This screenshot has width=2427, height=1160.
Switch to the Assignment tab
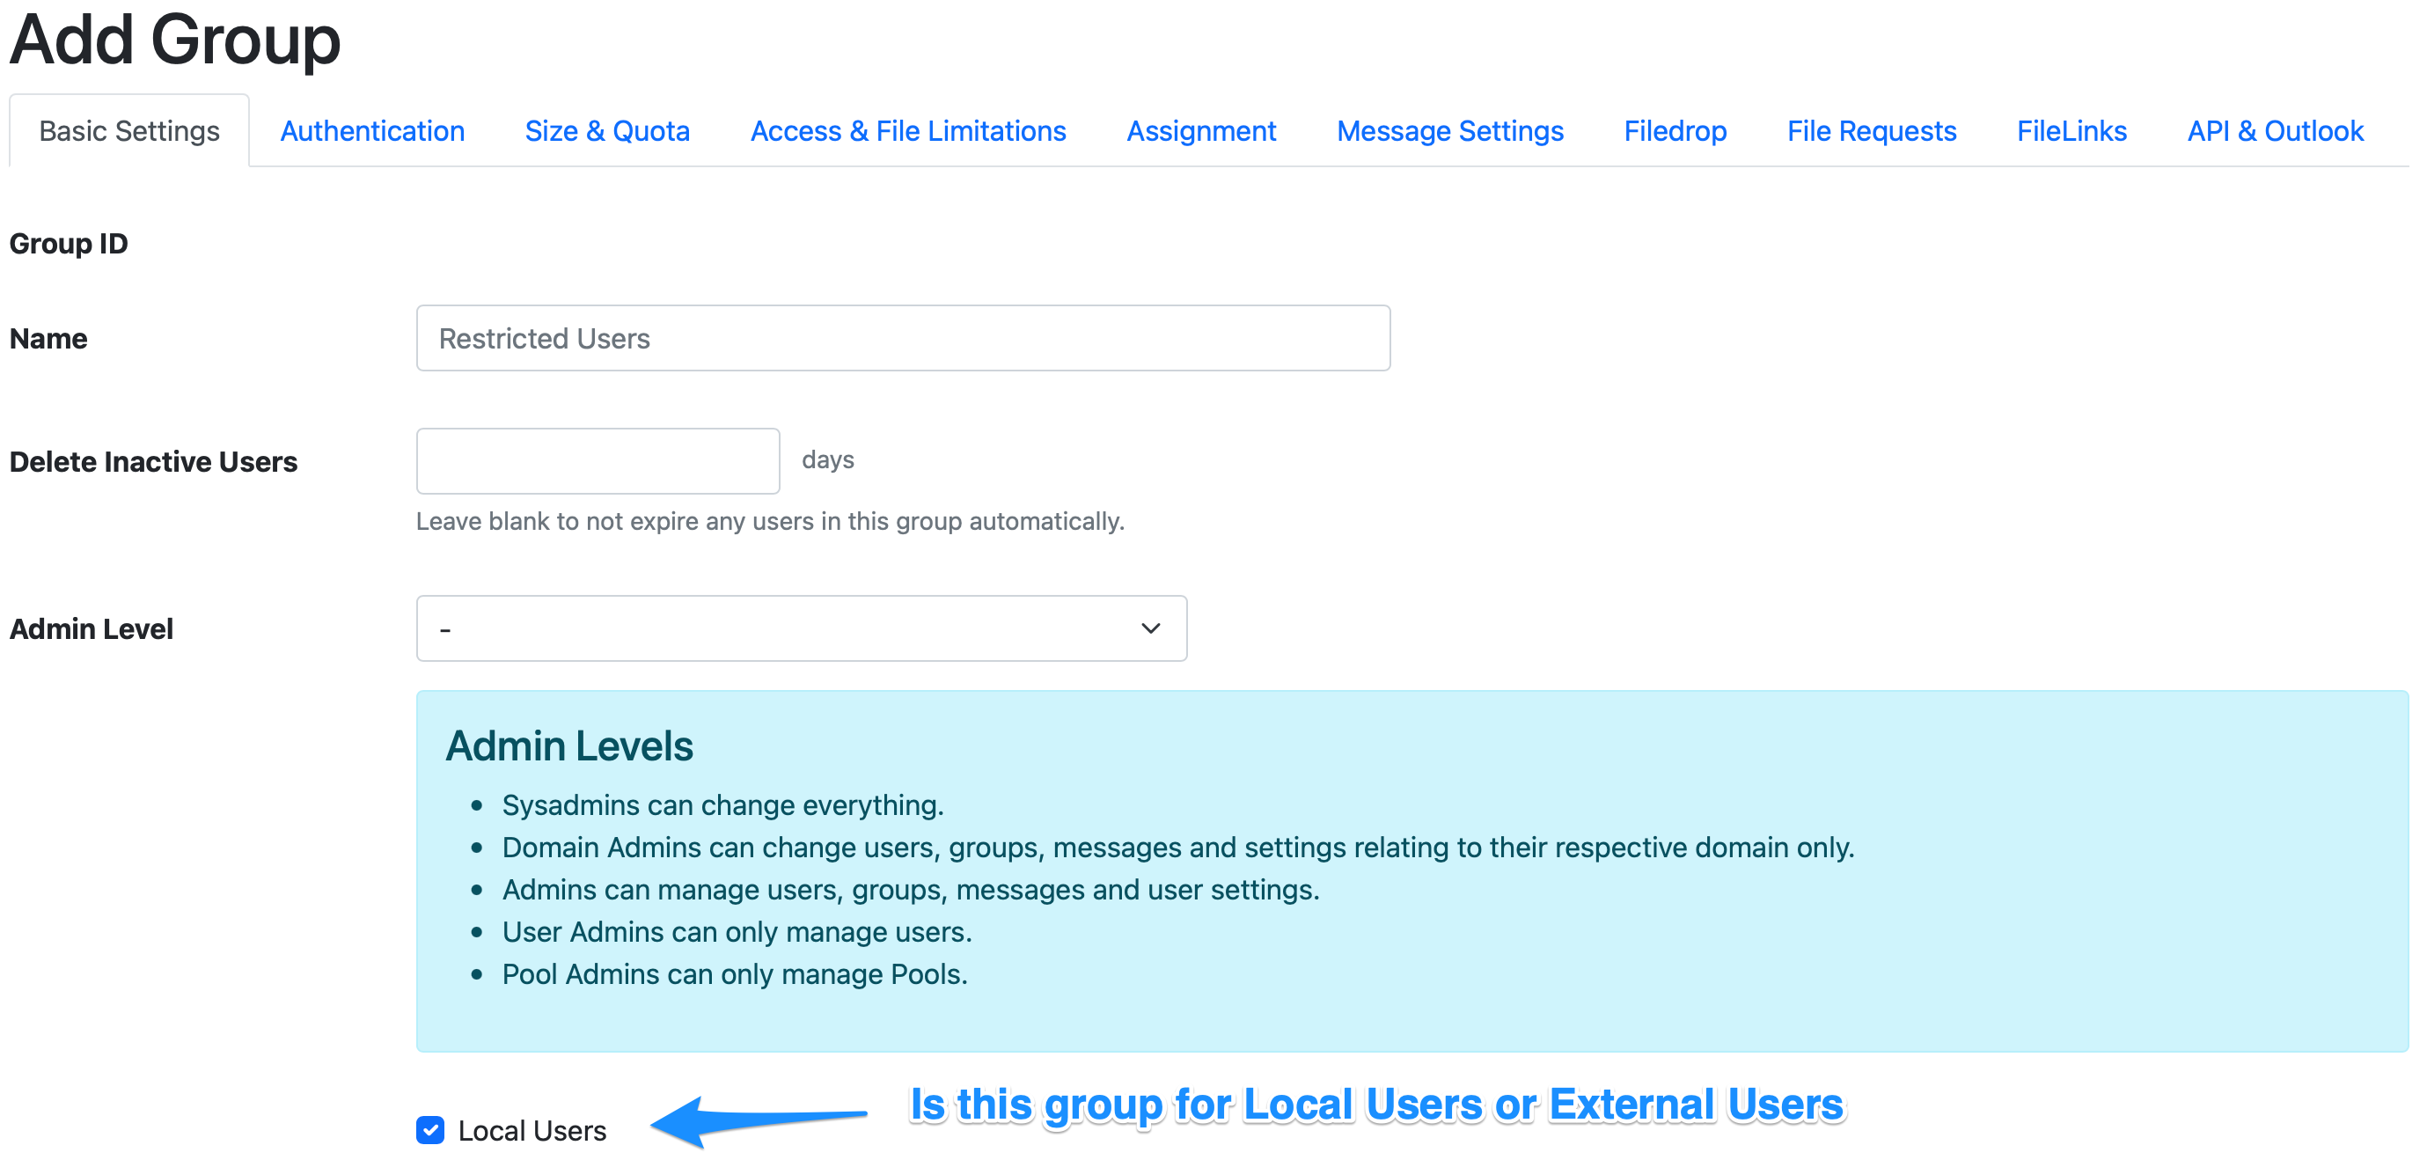point(1201,131)
